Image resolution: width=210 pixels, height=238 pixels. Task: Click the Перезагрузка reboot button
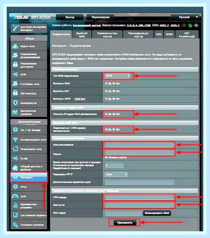click(x=100, y=17)
